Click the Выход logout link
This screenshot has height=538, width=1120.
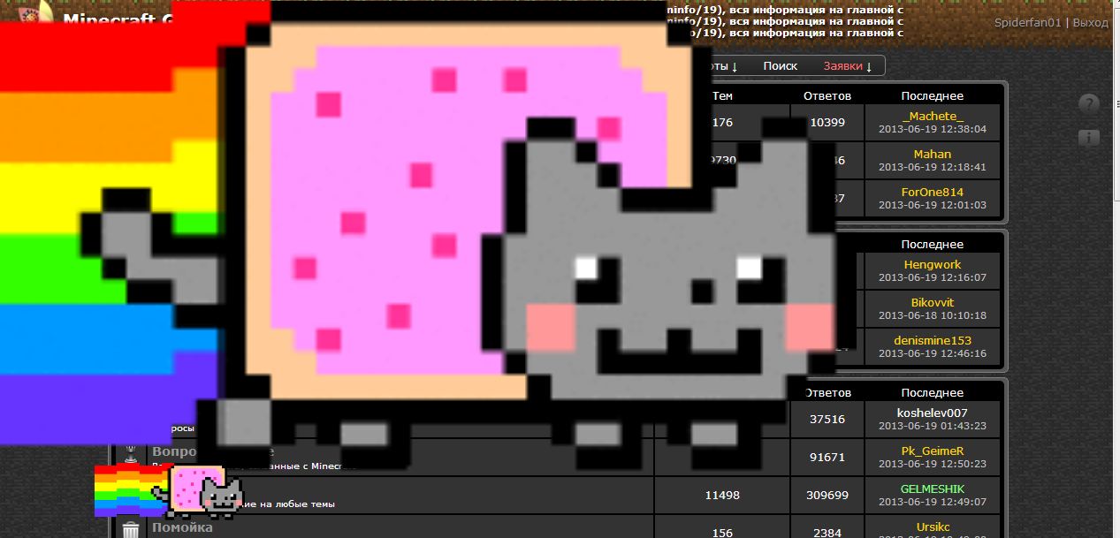[x=1090, y=22]
